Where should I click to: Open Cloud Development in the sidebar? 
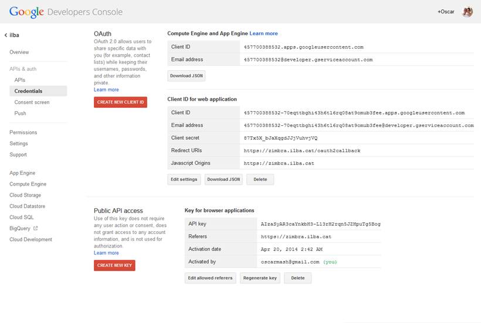31,239
